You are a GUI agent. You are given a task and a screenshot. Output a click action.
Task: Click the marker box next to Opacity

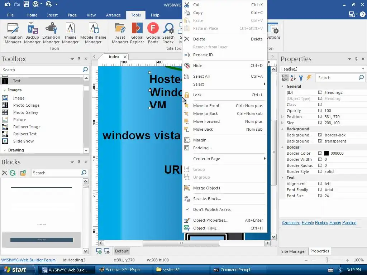tap(320, 110)
